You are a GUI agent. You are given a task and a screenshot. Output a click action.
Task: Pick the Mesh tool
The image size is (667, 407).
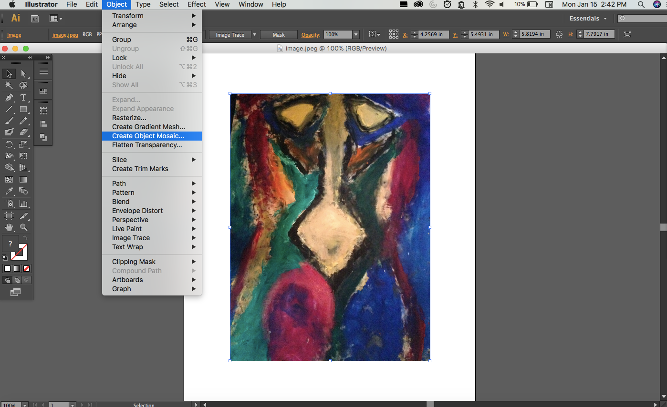click(x=9, y=180)
